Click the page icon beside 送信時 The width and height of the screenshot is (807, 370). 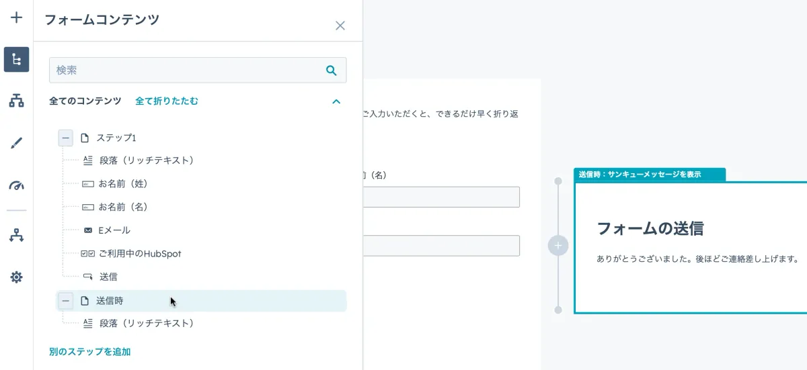click(x=85, y=301)
